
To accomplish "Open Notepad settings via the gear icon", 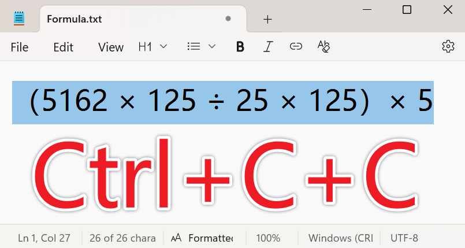I will (448, 47).
